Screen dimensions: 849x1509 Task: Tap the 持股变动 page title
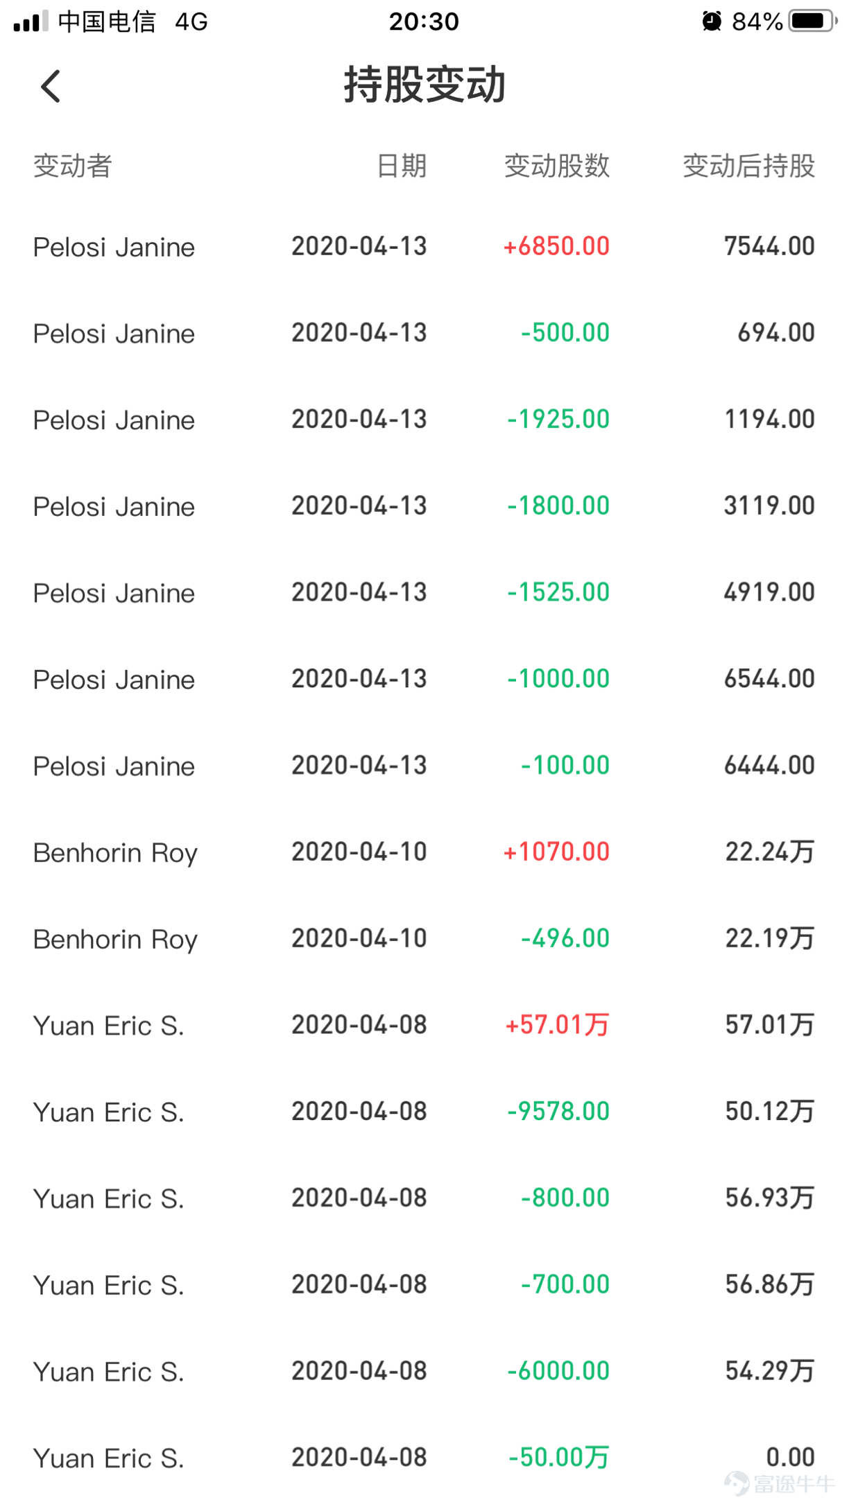pyautogui.click(x=424, y=85)
